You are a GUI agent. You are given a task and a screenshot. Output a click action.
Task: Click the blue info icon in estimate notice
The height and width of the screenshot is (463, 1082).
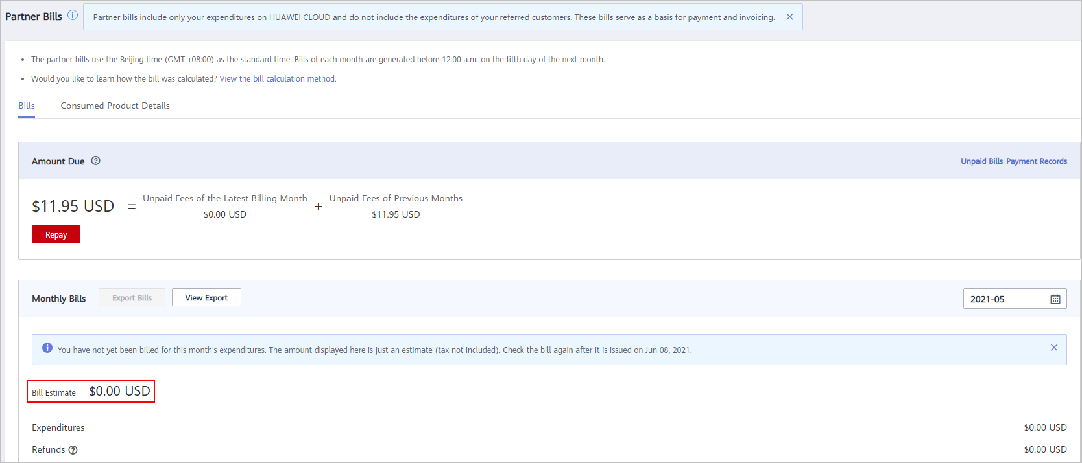click(x=47, y=348)
